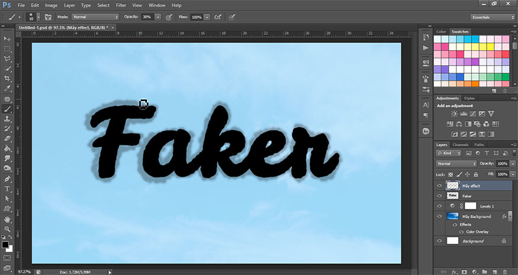Image resolution: width=518 pixels, height=275 pixels.
Task: Add a Curves adjustment
Action: (473, 114)
